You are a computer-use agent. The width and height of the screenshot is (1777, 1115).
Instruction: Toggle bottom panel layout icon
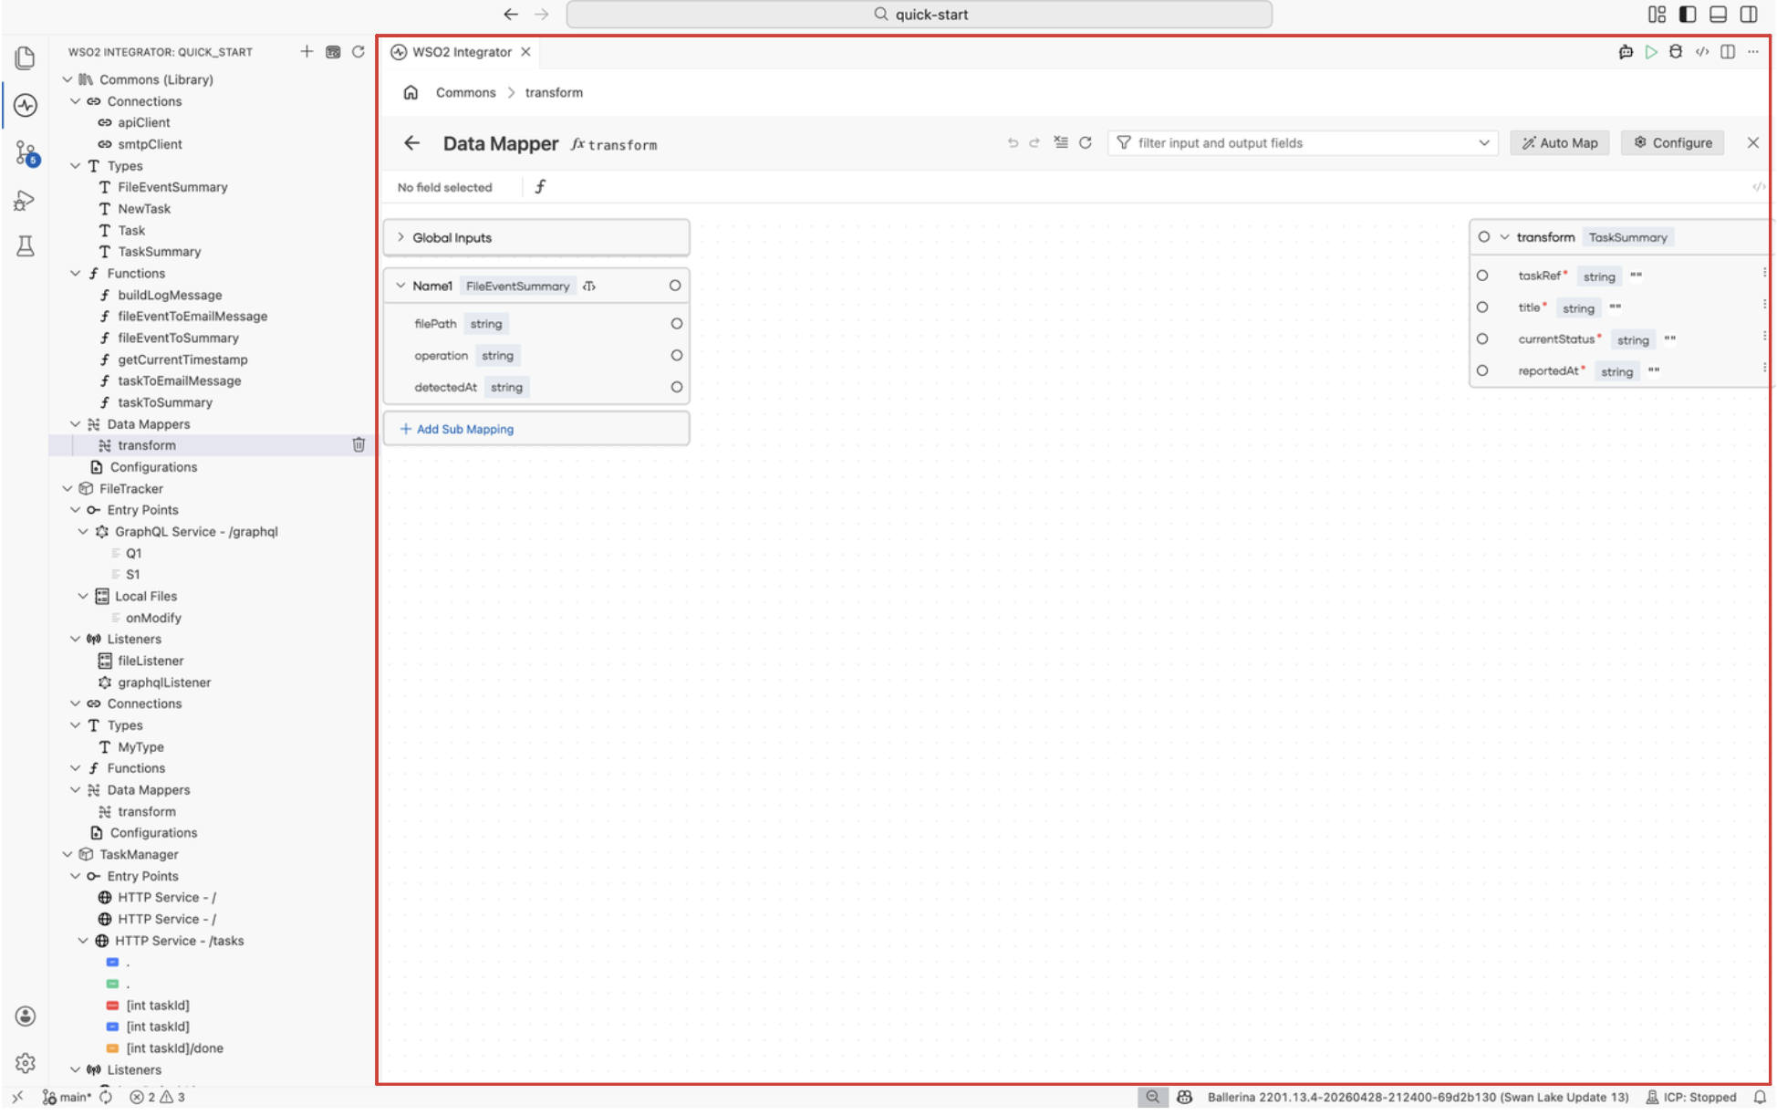[x=1718, y=15]
